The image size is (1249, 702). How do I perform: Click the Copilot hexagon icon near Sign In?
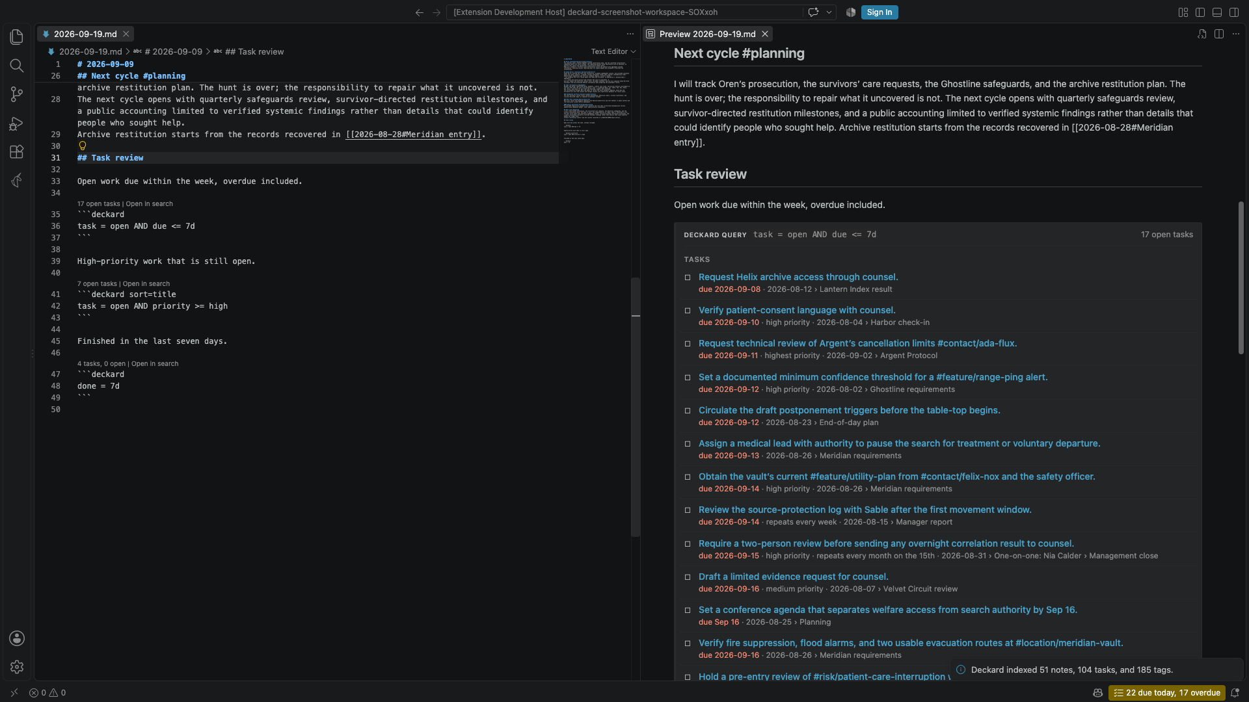coord(851,12)
